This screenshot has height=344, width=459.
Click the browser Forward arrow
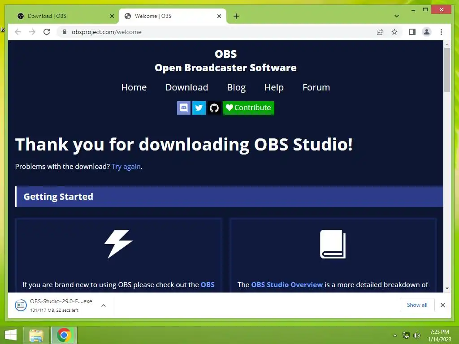tap(32, 32)
